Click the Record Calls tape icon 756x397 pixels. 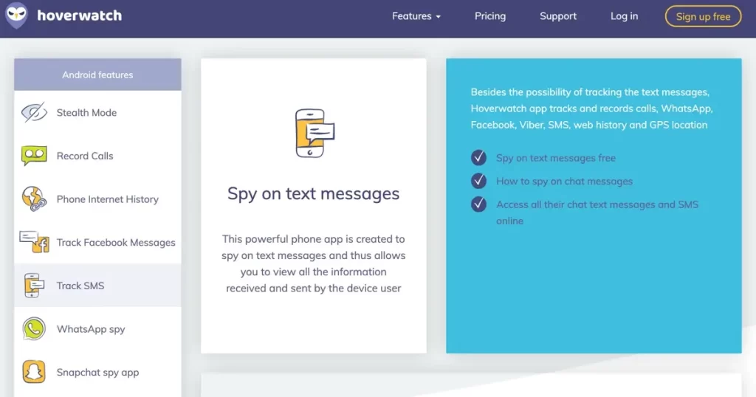tap(34, 156)
